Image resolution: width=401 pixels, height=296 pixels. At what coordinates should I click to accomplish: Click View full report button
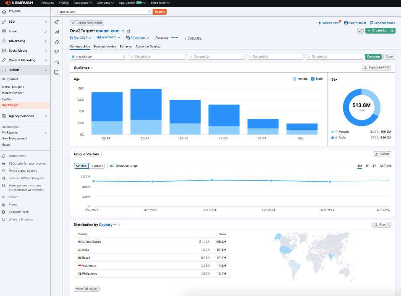tap(86, 288)
